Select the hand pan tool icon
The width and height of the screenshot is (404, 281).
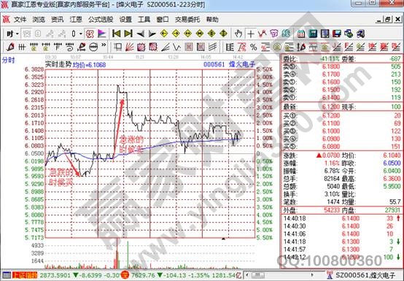coord(238,34)
